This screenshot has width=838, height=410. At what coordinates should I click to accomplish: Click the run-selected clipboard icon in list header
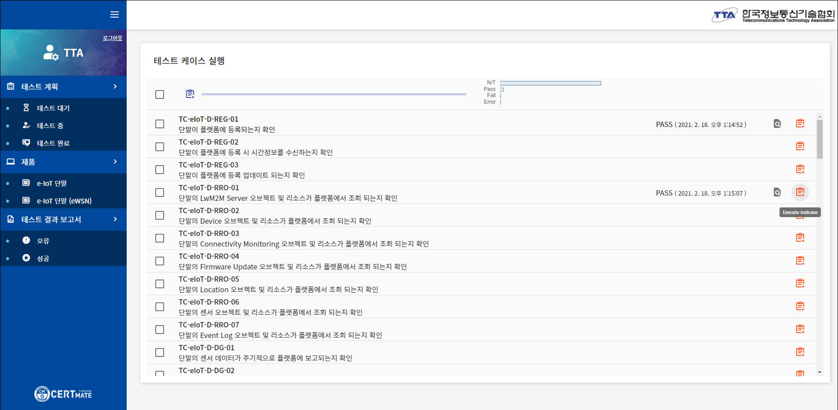pyautogui.click(x=190, y=94)
